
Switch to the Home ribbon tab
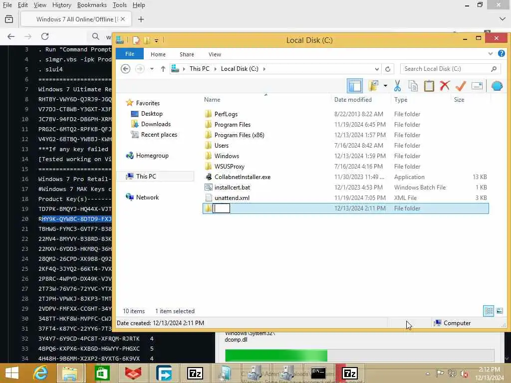coord(158,54)
